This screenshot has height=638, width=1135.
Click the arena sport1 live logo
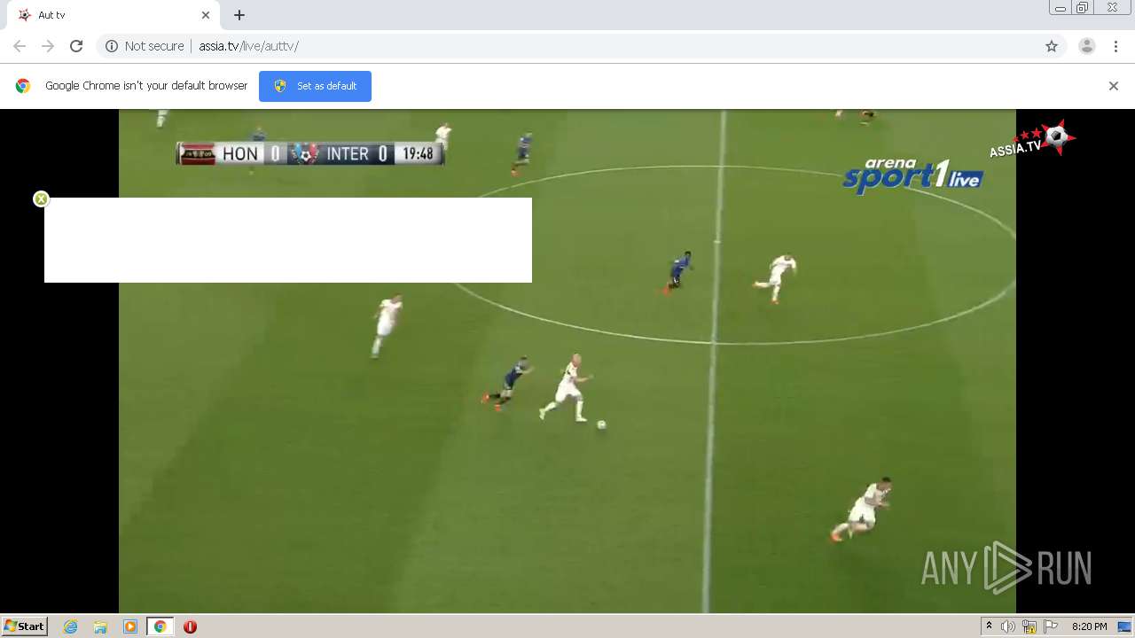pyautogui.click(x=912, y=175)
